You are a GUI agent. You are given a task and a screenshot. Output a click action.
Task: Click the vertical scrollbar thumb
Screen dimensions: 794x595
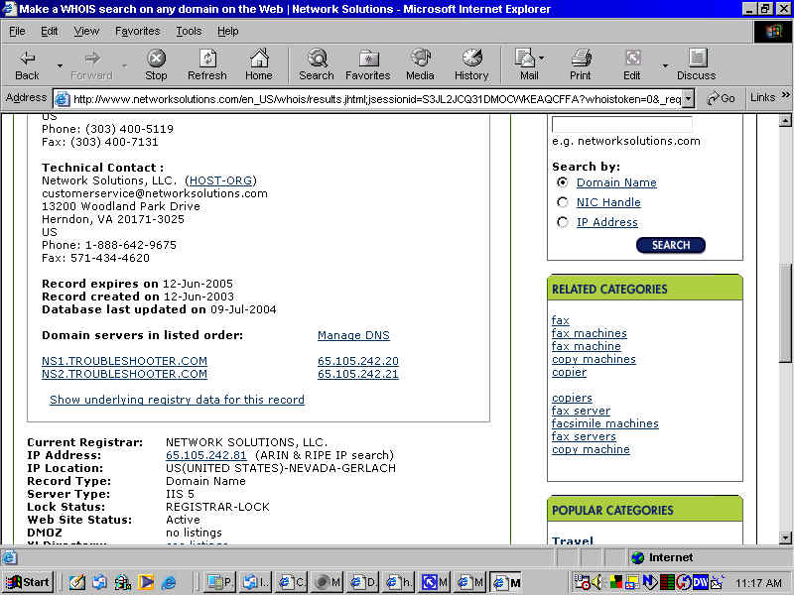pyautogui.click(x=785, y=313)
